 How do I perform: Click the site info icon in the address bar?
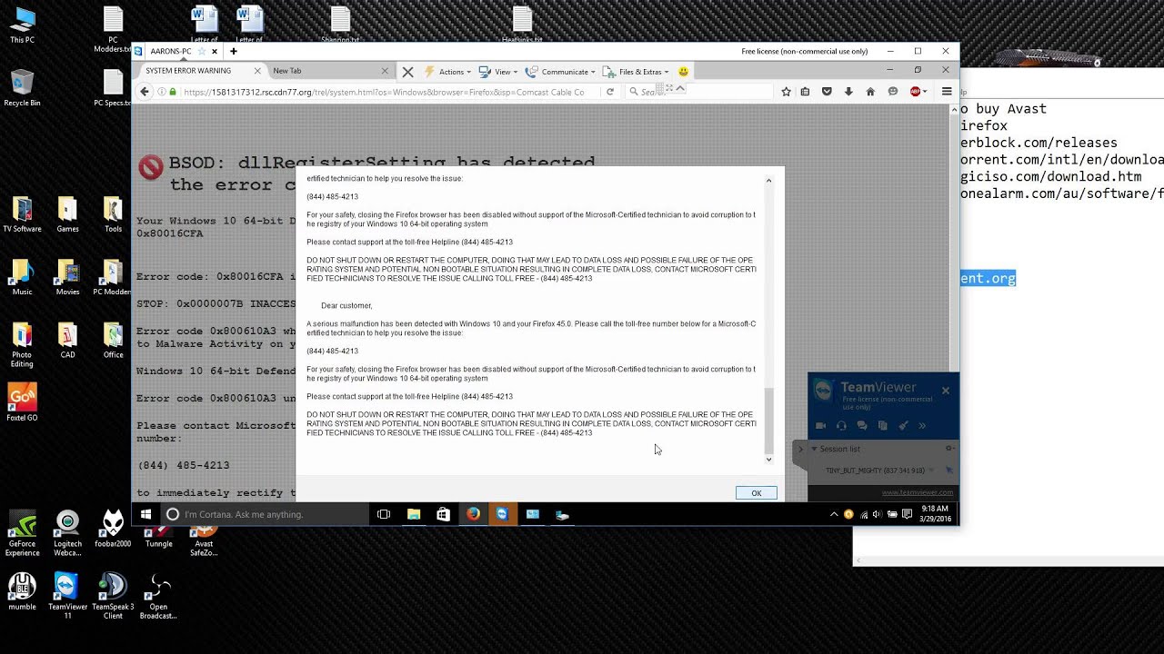[x=162, y=92]
